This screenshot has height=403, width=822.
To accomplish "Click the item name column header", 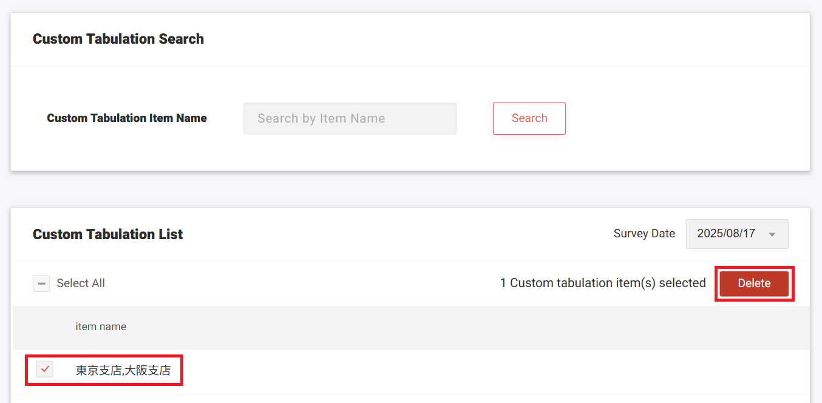I will coord(101,327).
